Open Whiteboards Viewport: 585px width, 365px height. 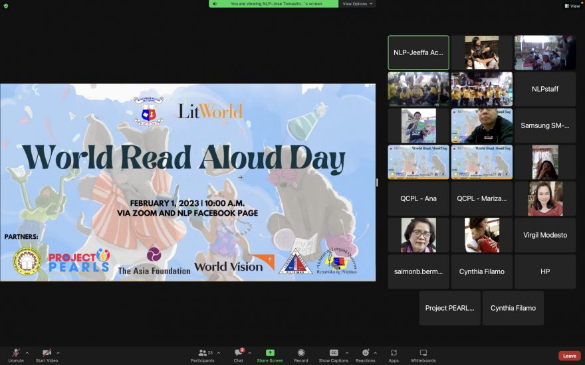[423, 354]
